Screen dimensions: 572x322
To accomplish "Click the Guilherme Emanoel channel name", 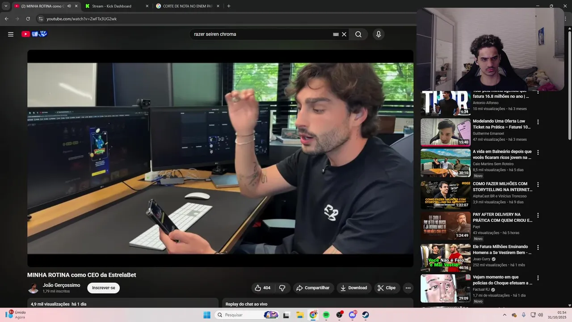I will (x=488, y=134).
